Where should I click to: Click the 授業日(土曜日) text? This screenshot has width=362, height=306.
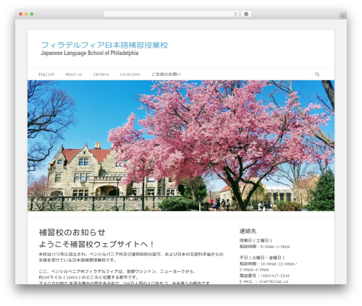coord(256,240)
